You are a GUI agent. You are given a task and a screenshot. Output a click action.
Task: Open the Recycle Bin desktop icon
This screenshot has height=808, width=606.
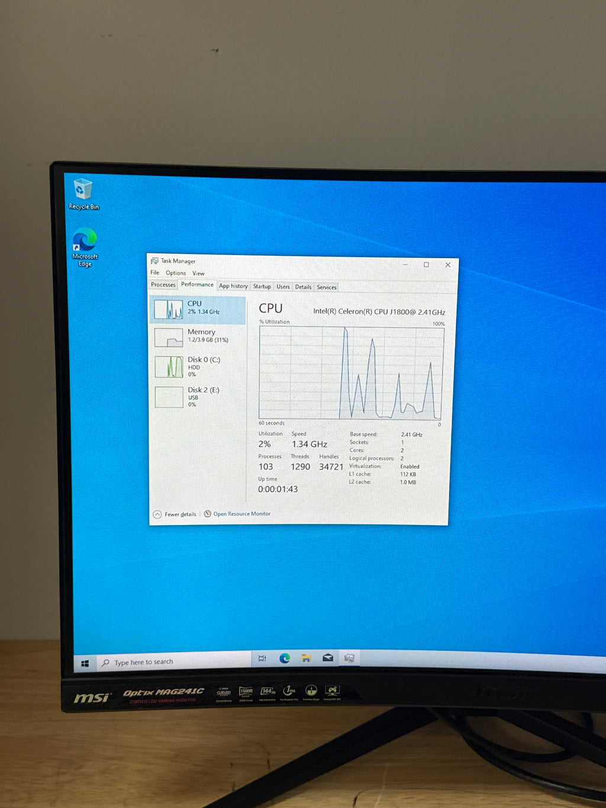coord(83,195)
